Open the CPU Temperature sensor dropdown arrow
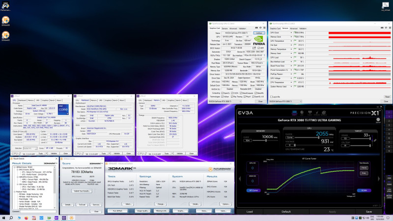393x221 pixels. [x=291, y=83]
